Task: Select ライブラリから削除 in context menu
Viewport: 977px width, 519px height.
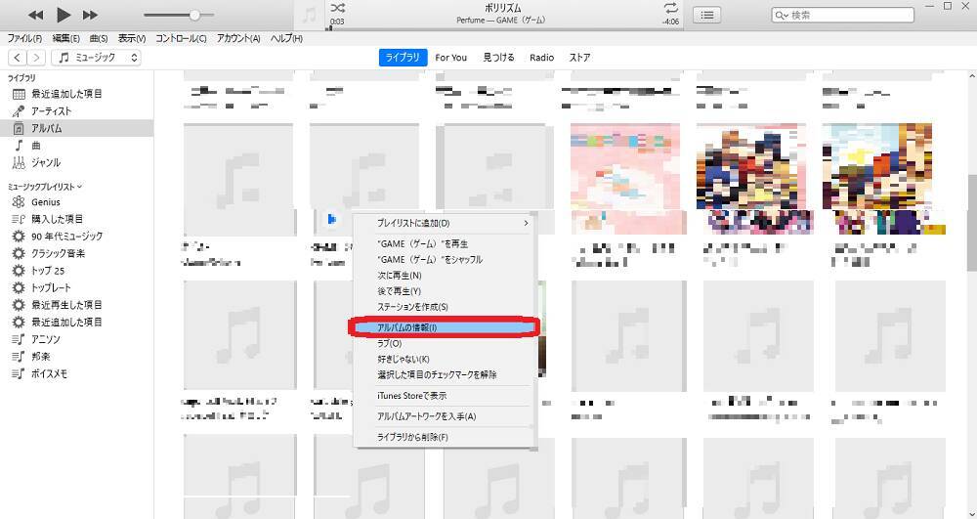Action: click(412, 437)
